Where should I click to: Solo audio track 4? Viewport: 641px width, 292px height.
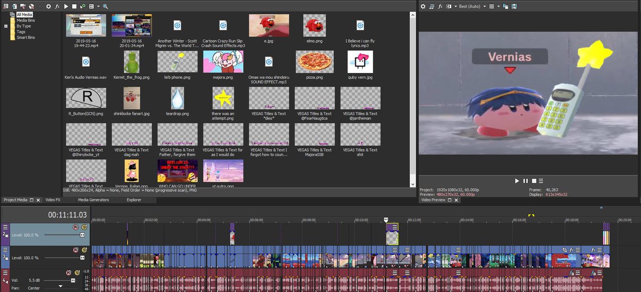77,273
